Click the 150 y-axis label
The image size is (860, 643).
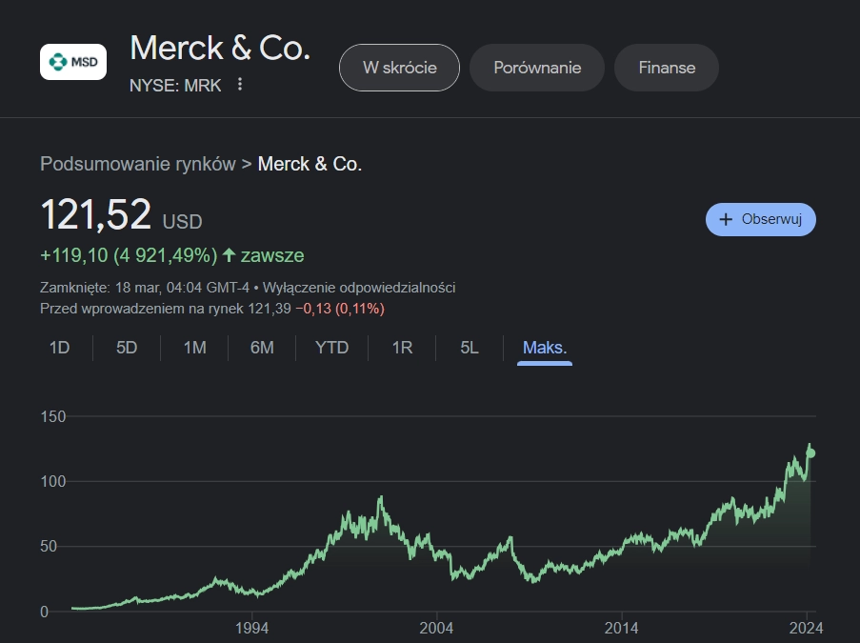tap(53, 416)
